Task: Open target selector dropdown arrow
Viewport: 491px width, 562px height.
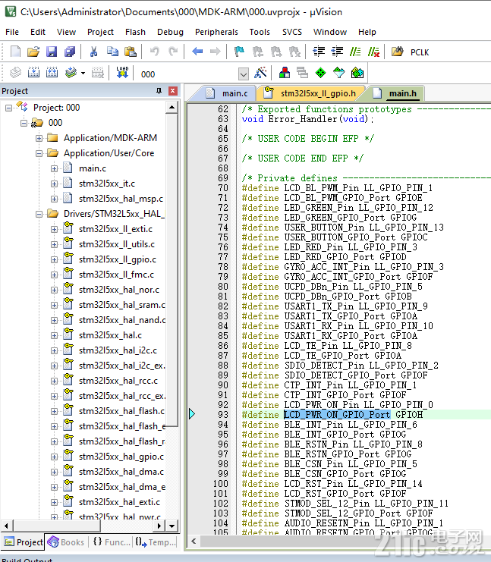Action: click(244, 74)
